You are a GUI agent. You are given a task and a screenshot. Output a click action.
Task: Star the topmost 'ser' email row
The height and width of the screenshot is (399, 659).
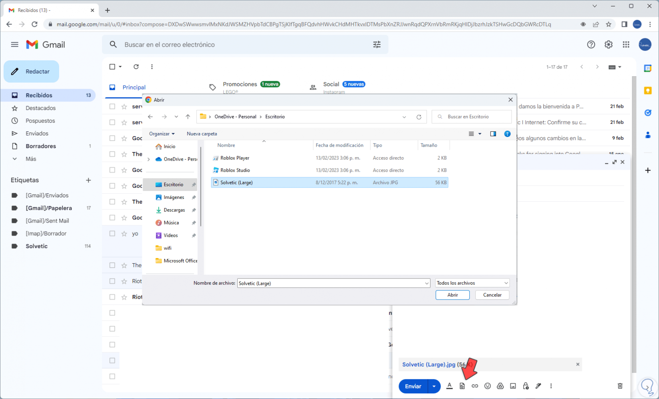pos(124,107)
